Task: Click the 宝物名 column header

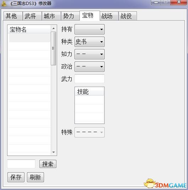Action: click(29, 29)
